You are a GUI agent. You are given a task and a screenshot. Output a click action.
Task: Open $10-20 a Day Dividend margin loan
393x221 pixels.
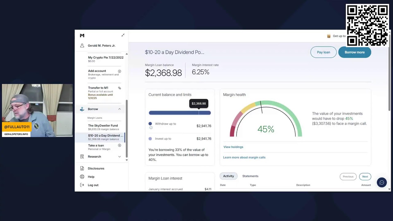pos(106,137)
